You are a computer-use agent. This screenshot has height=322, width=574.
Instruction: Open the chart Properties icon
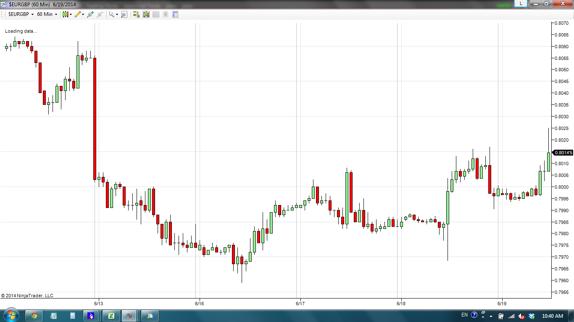click(175, 14)
